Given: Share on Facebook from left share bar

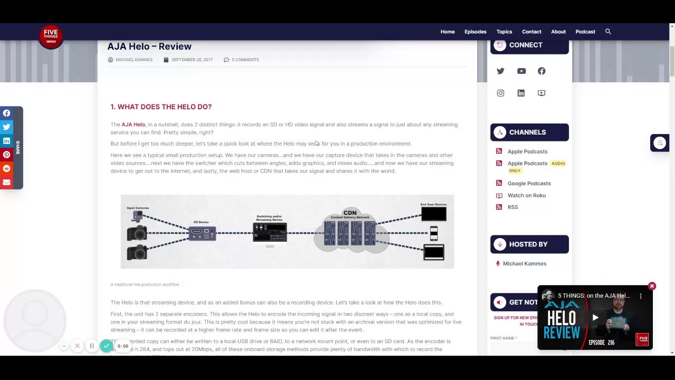Looking at the screenshot, I should tap(6, 113).
